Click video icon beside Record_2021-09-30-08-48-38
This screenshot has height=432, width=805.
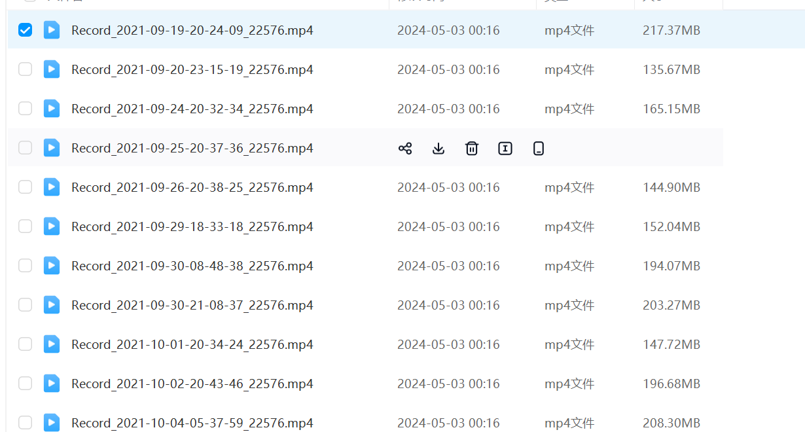(x=52, y=266)
